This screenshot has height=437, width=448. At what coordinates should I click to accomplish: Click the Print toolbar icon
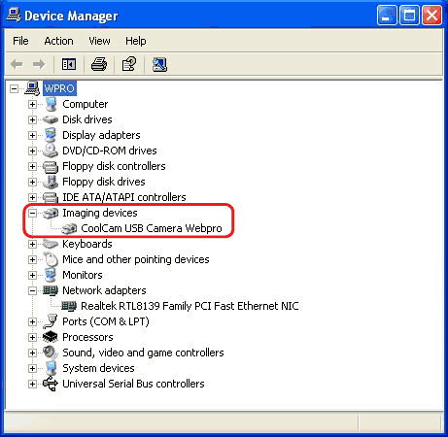tap(99, 64)
